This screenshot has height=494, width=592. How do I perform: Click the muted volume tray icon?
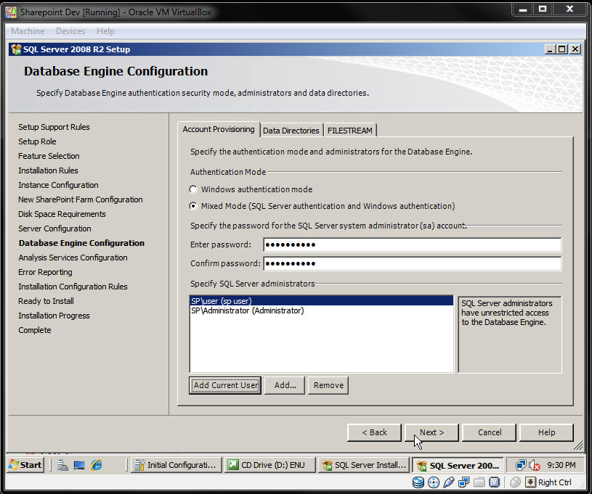(534, 465)
